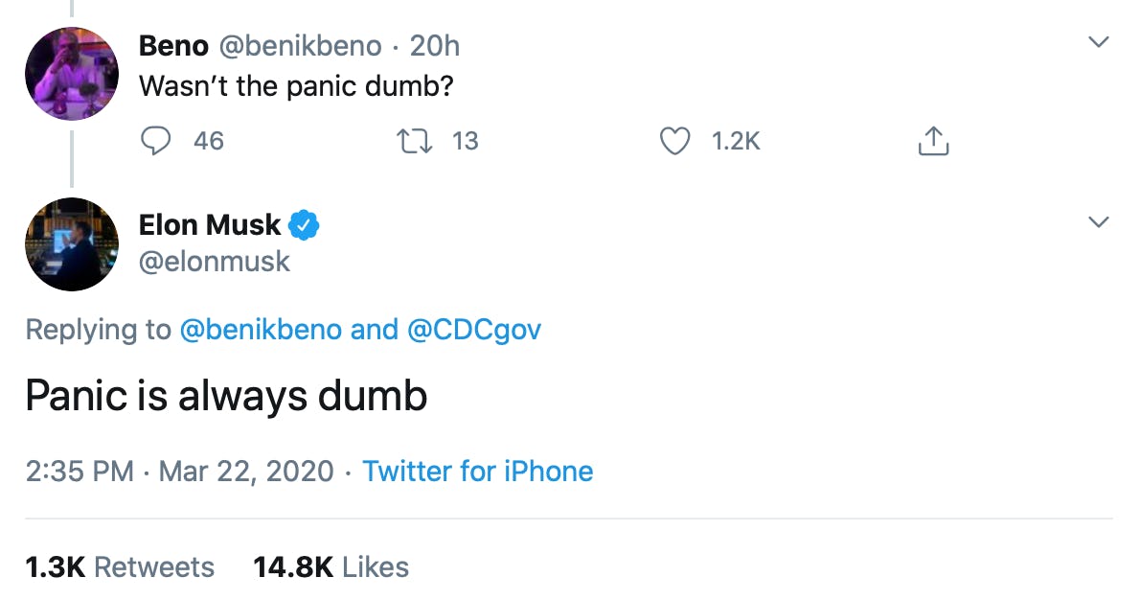The image size is (1140, 600).
Task: View the 14.8K Likes list
Action: coord(331,566)
